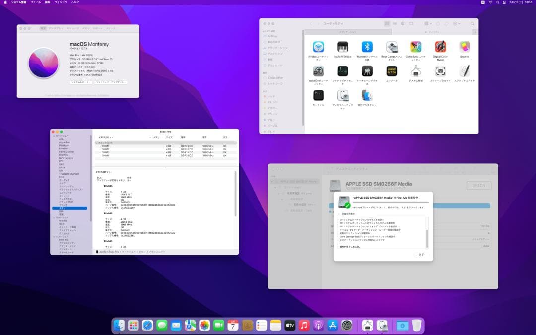Toggle gallery view in the Finder window
Screen dimensions: 536x335
(x=411, y=23)
